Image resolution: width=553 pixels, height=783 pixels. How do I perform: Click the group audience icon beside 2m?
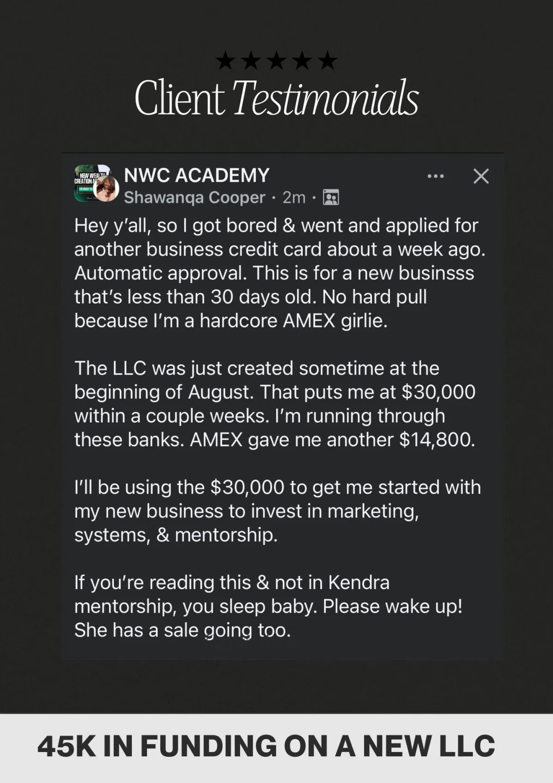click(x=331, y=197)
